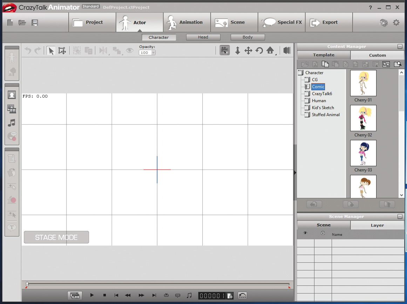Collapse the Scene Manager panel

(400, 217)
